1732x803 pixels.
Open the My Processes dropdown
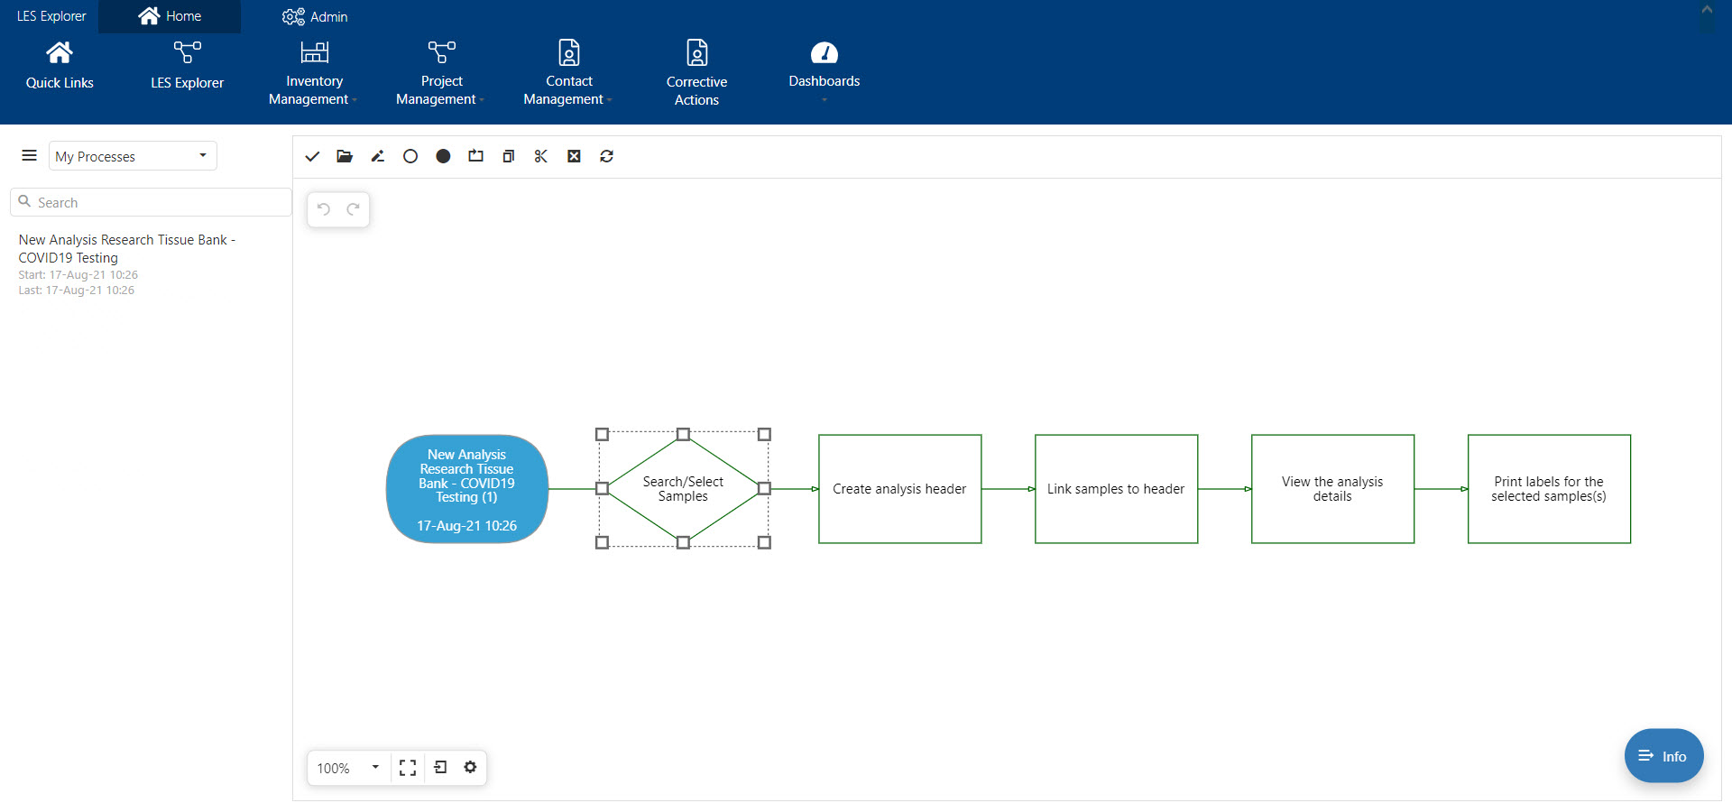coord(133,156)
